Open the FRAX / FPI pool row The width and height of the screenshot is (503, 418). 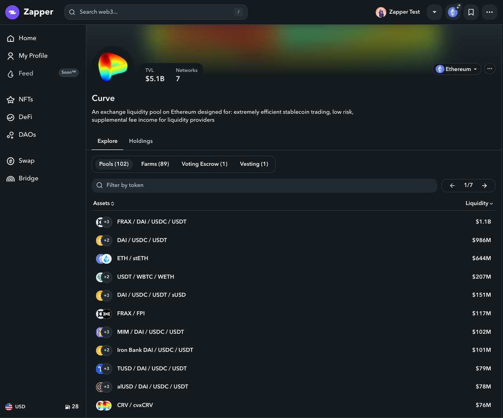pyautogui.click(x=293, y=313)
